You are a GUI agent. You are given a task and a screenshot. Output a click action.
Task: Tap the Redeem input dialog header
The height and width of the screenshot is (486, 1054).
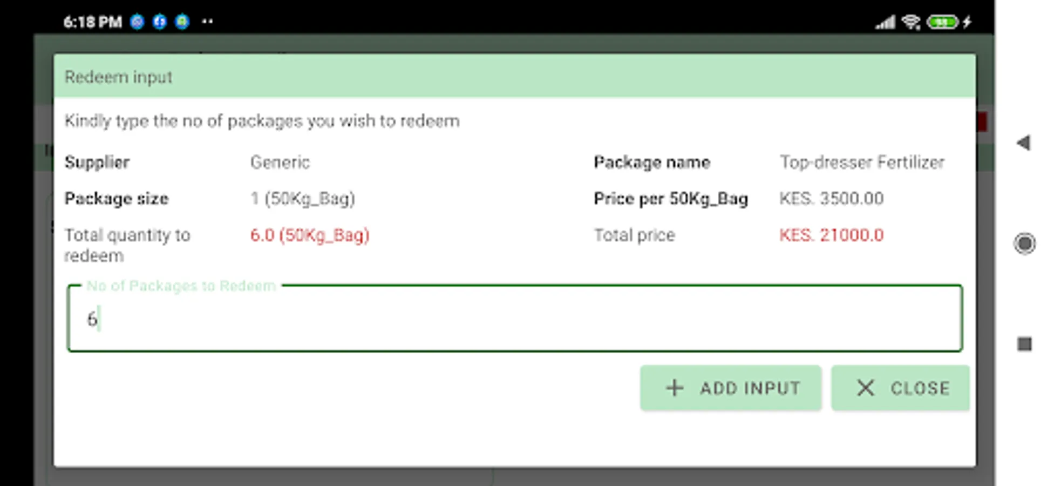(514, 77)
